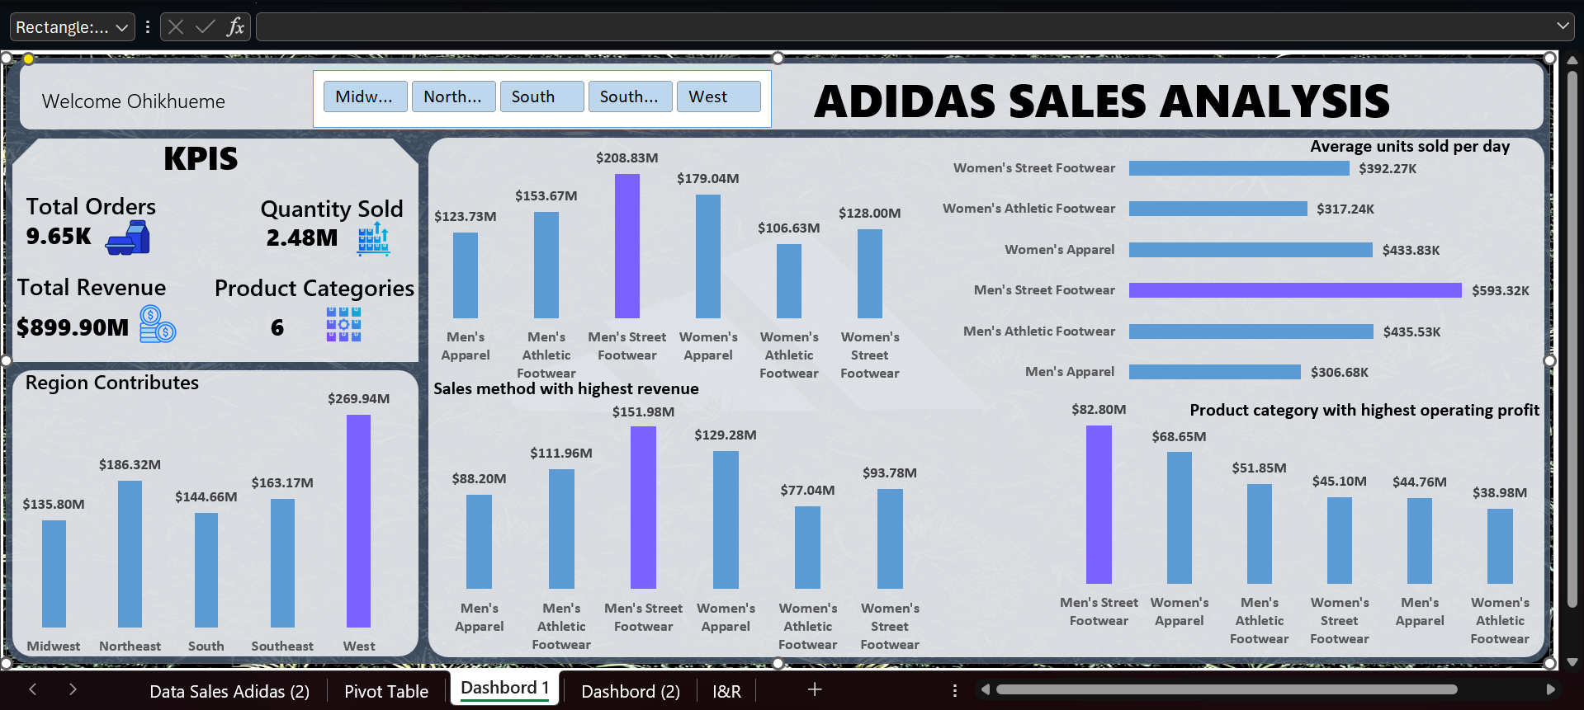
Task: Open Insert Function fx icon
Action: (236, 27)
